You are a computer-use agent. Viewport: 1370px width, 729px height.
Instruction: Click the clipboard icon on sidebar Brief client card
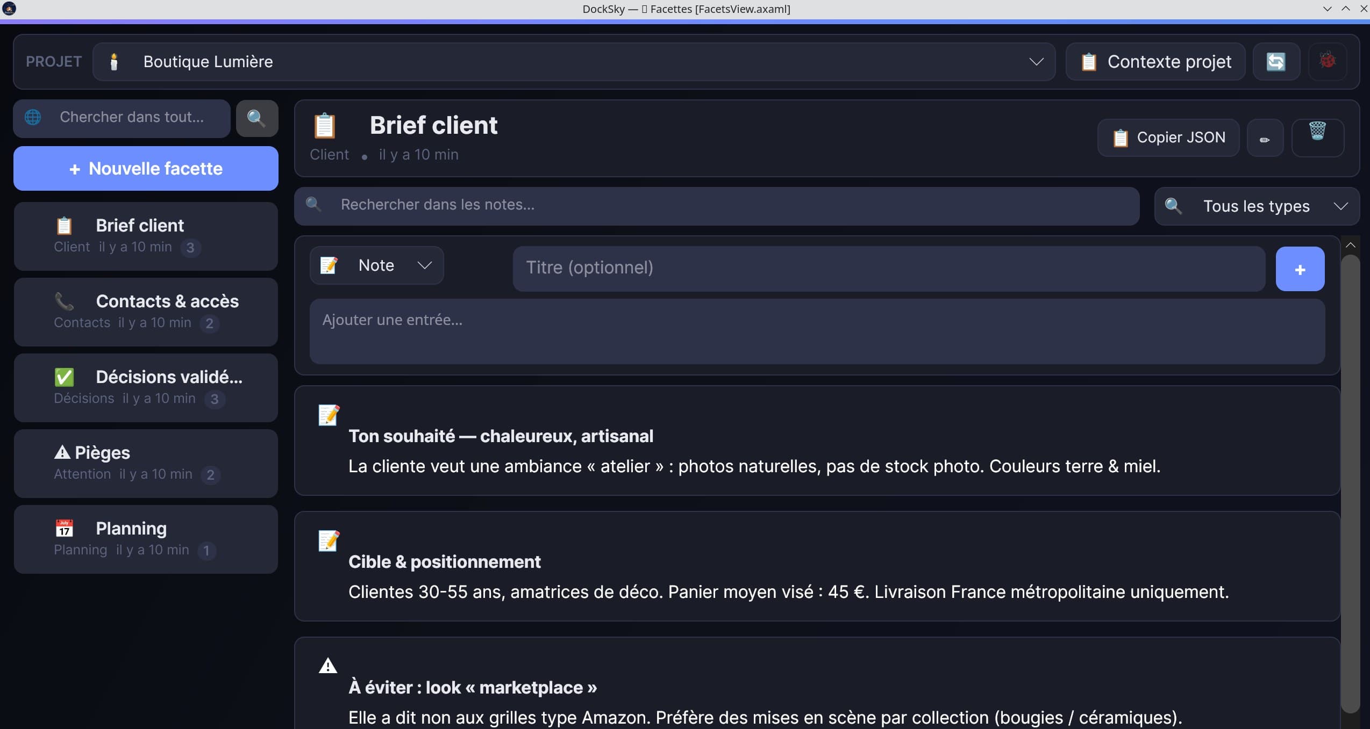pos(64,226)
